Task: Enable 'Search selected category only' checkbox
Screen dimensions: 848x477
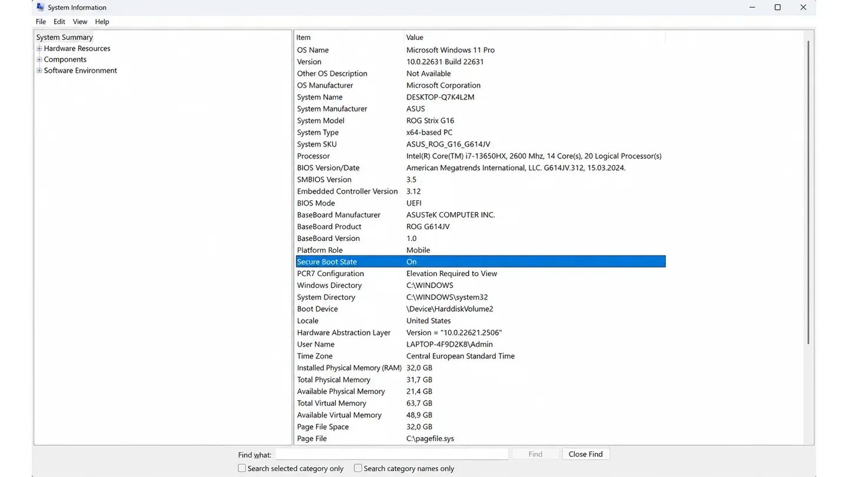Action: [x=242, y=468]
